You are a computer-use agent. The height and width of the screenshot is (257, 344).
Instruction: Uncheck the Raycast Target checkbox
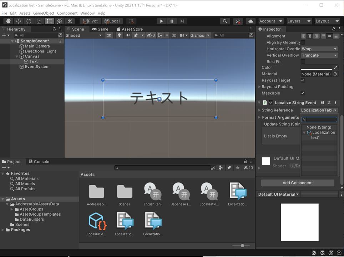click(x=303, y=80)
